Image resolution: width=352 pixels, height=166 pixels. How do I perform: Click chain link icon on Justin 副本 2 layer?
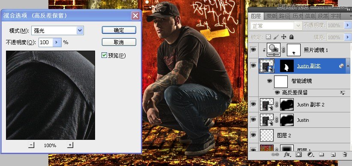277,104
